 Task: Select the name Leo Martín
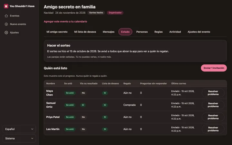pos(53,129)
